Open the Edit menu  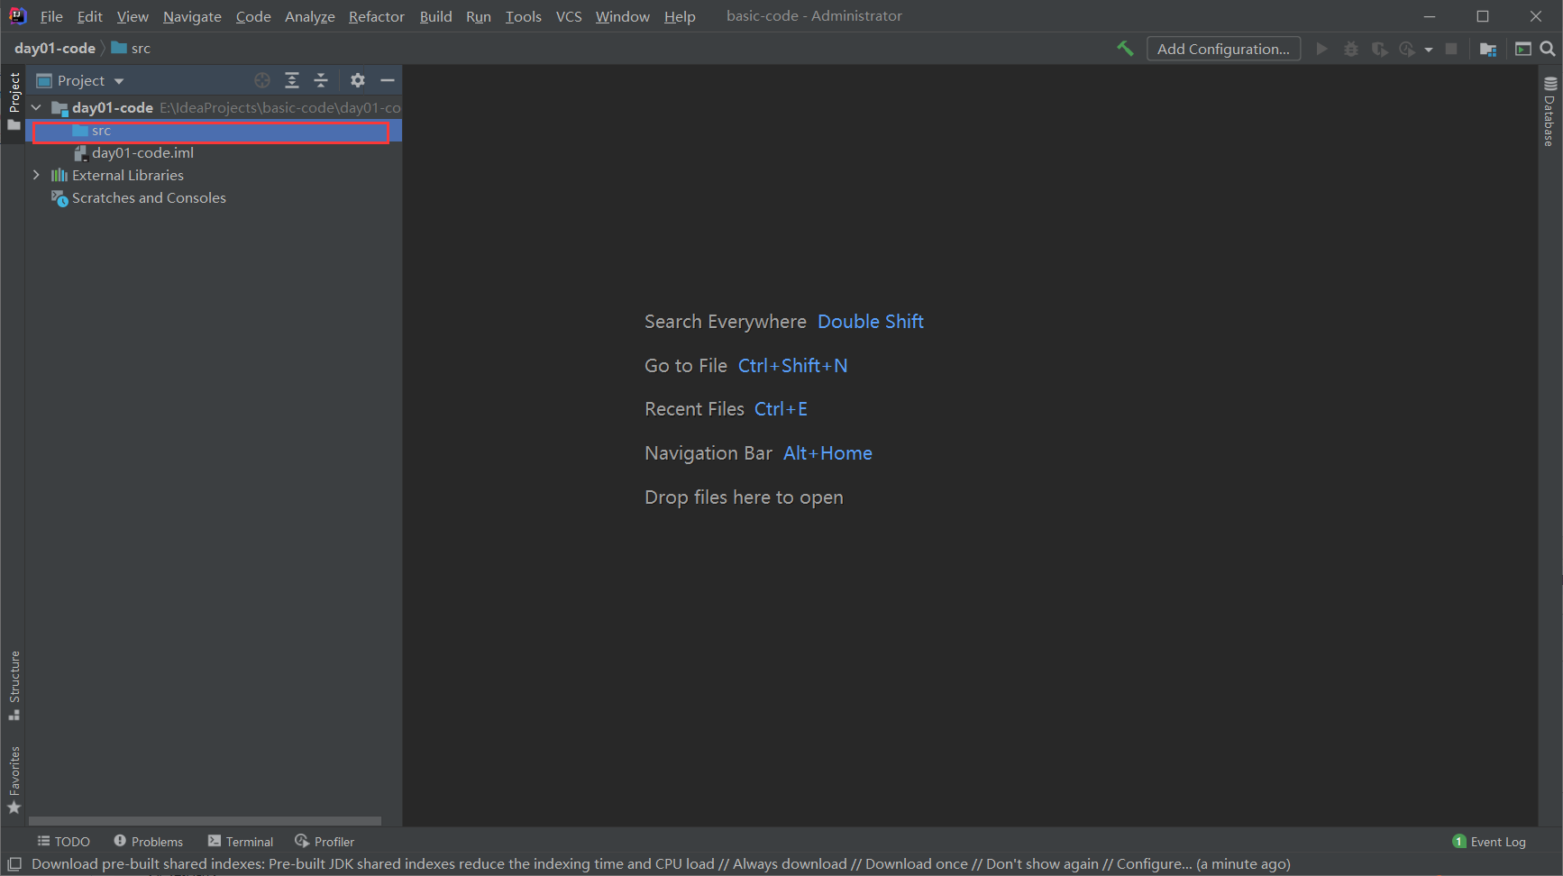pyautogui.click(x=89, y=16)
